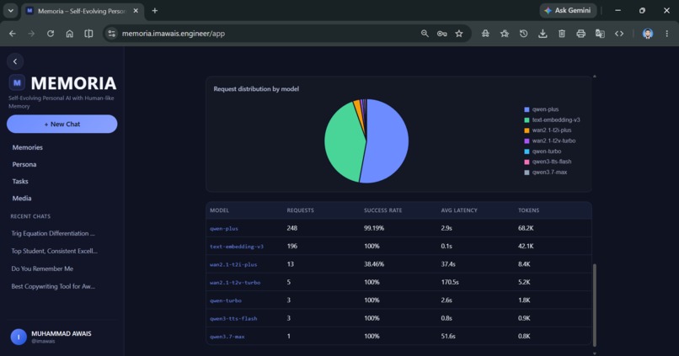Open the incognito-style toolbar extension icon

point(485,34)
